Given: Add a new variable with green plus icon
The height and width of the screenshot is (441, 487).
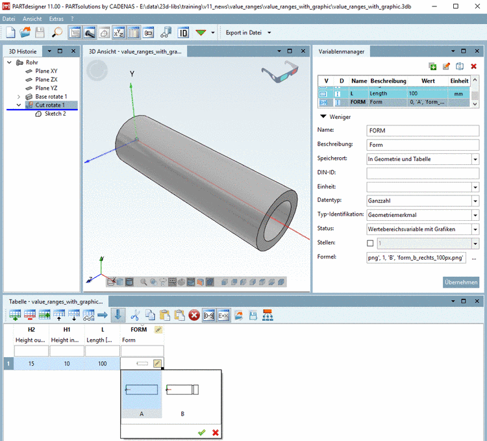Looking at the screenshot, I should 432,66.
